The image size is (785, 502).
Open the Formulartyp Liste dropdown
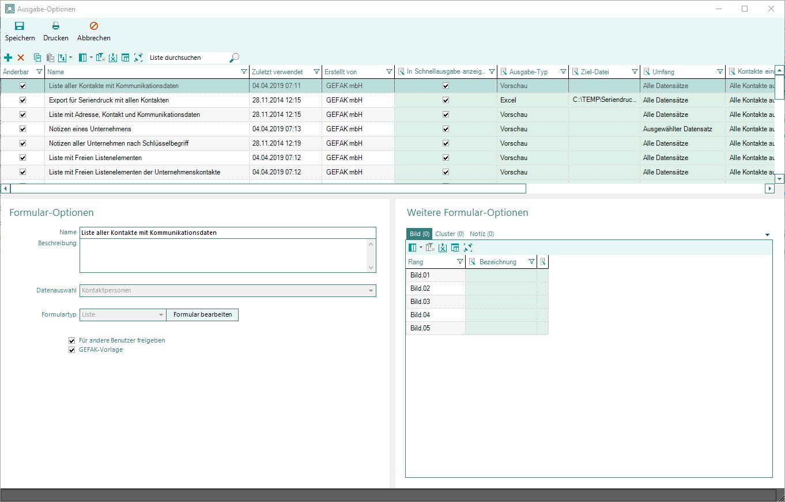161,315
